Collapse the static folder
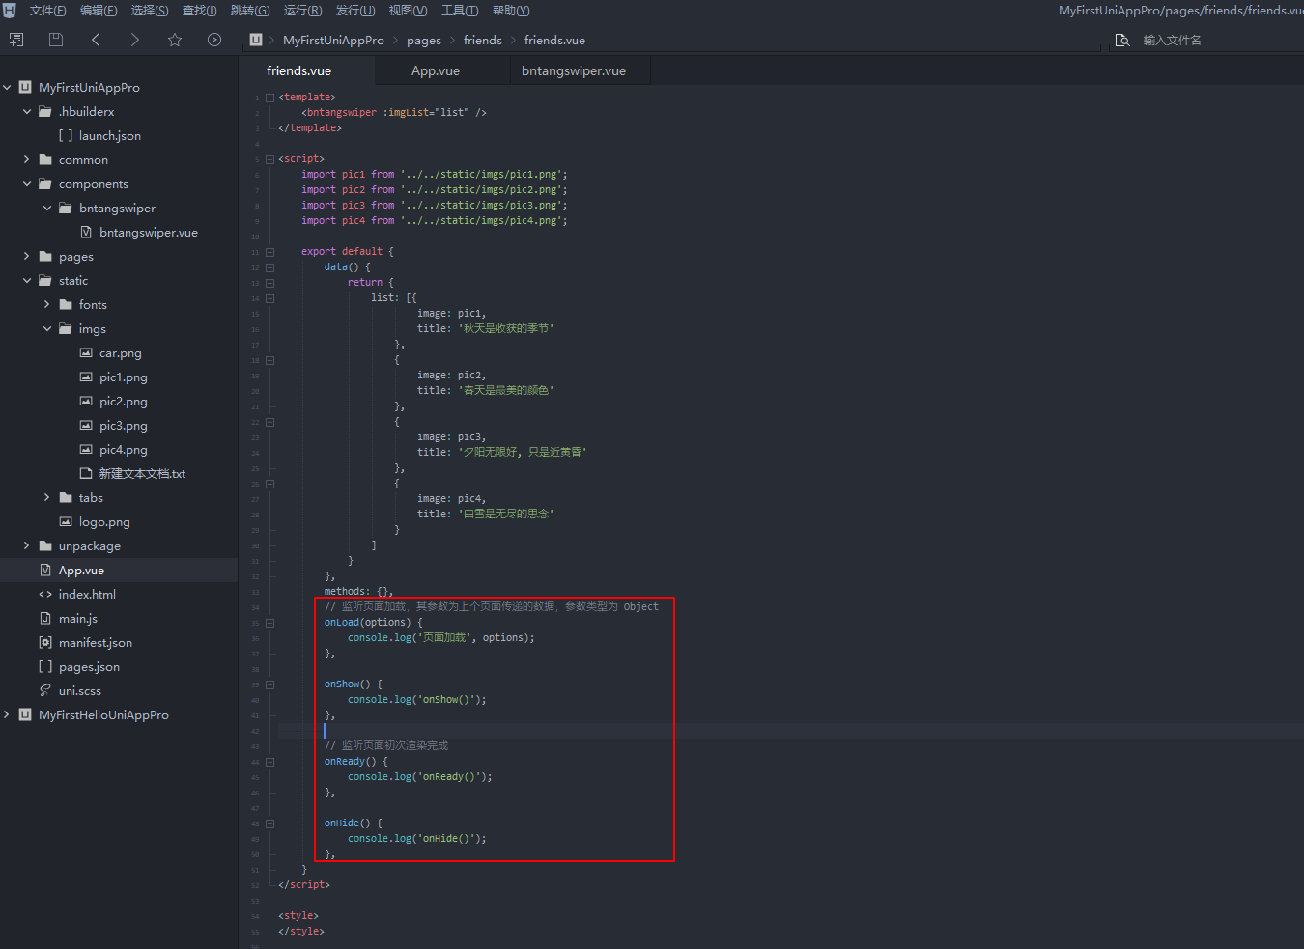Screen dimensions: 1304x949 (x=27, y=281)
